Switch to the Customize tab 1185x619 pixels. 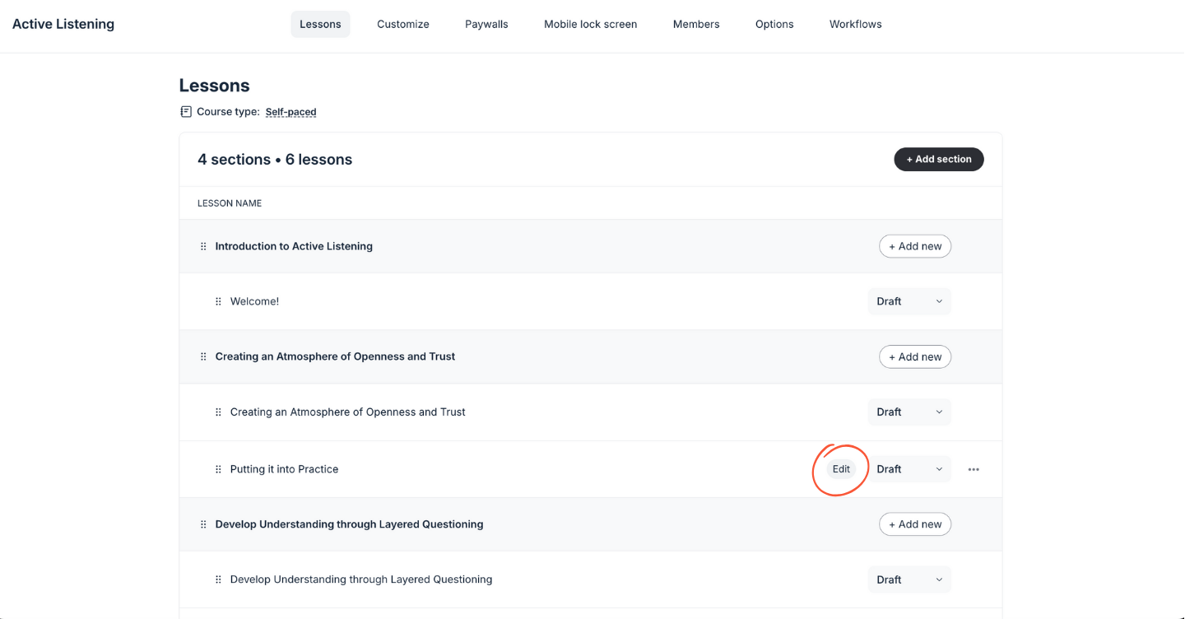coord(402,24)
